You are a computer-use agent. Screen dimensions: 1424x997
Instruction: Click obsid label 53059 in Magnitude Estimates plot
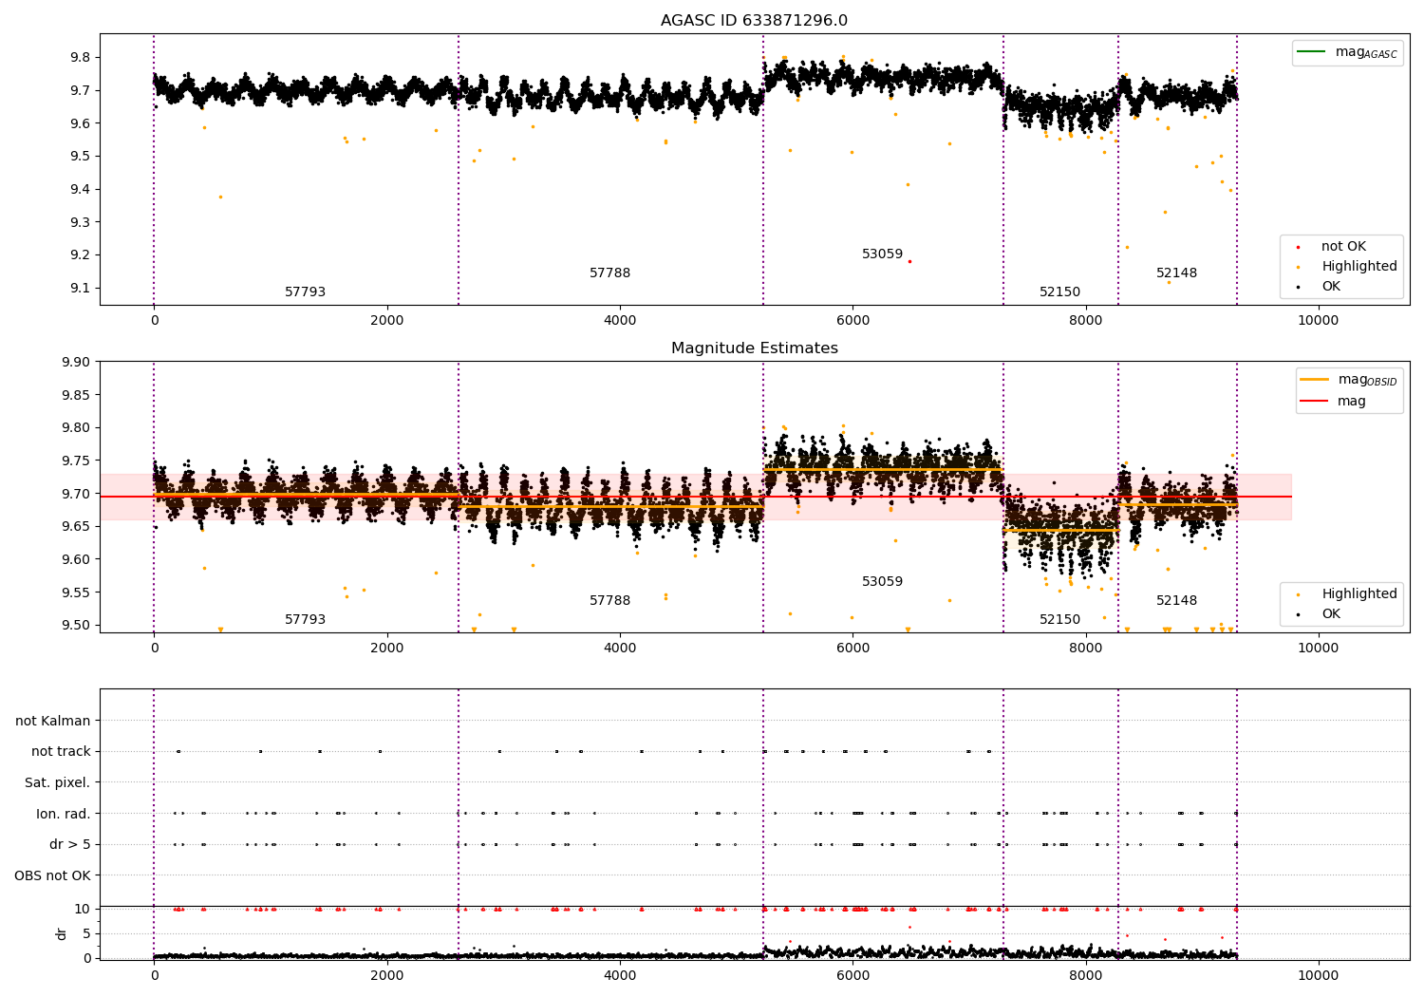coord(882,582)
